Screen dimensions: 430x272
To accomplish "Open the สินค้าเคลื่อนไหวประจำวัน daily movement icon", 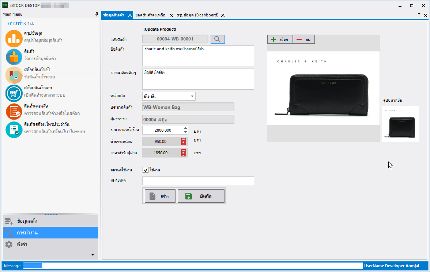I will (14, 130).
